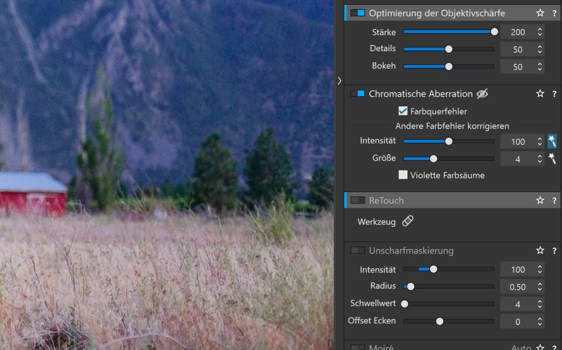Click the Bokeh value field showing 50
Viewport: 562px width, 350px height.
tap(517, 67)
